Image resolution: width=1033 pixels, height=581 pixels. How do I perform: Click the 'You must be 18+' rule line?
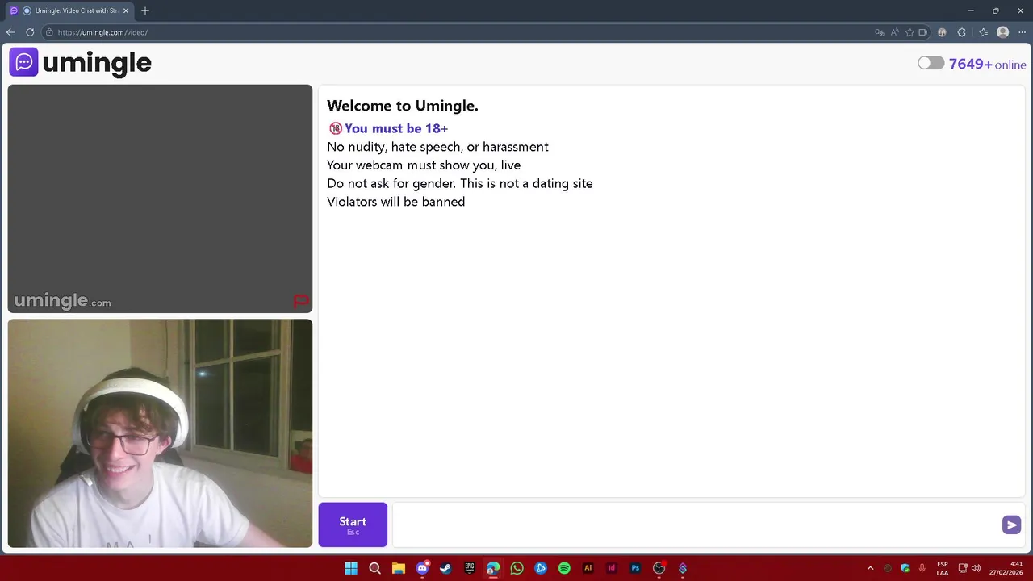pos(388,128)
